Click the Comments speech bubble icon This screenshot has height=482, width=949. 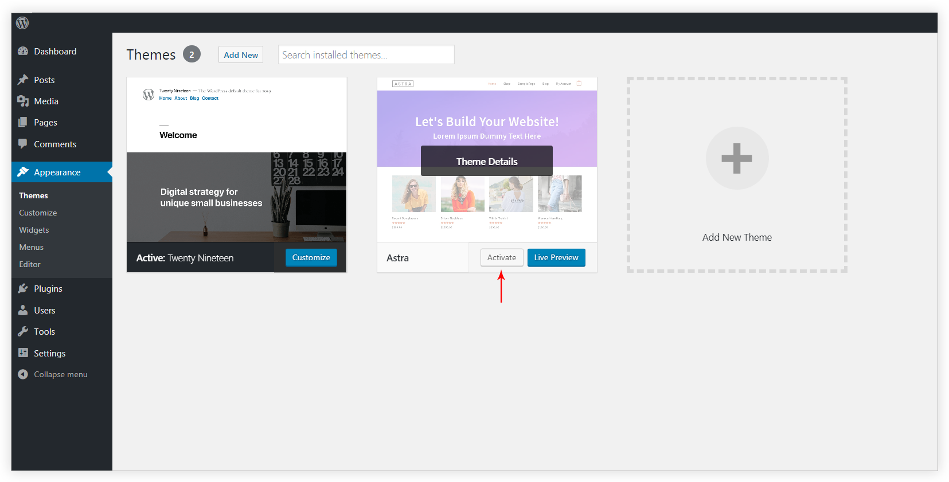click(x=23, y=144)
